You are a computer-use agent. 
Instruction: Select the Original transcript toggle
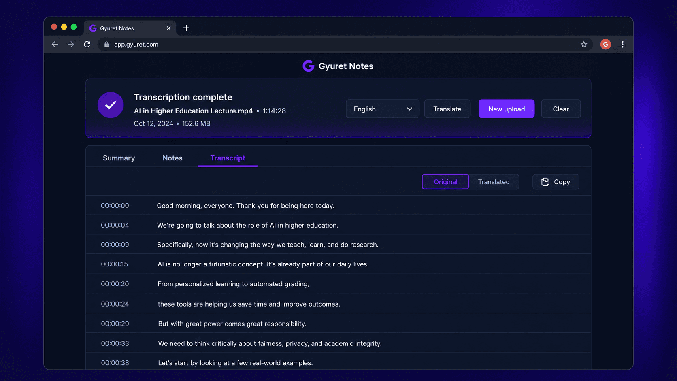click(x=445, y=182)
